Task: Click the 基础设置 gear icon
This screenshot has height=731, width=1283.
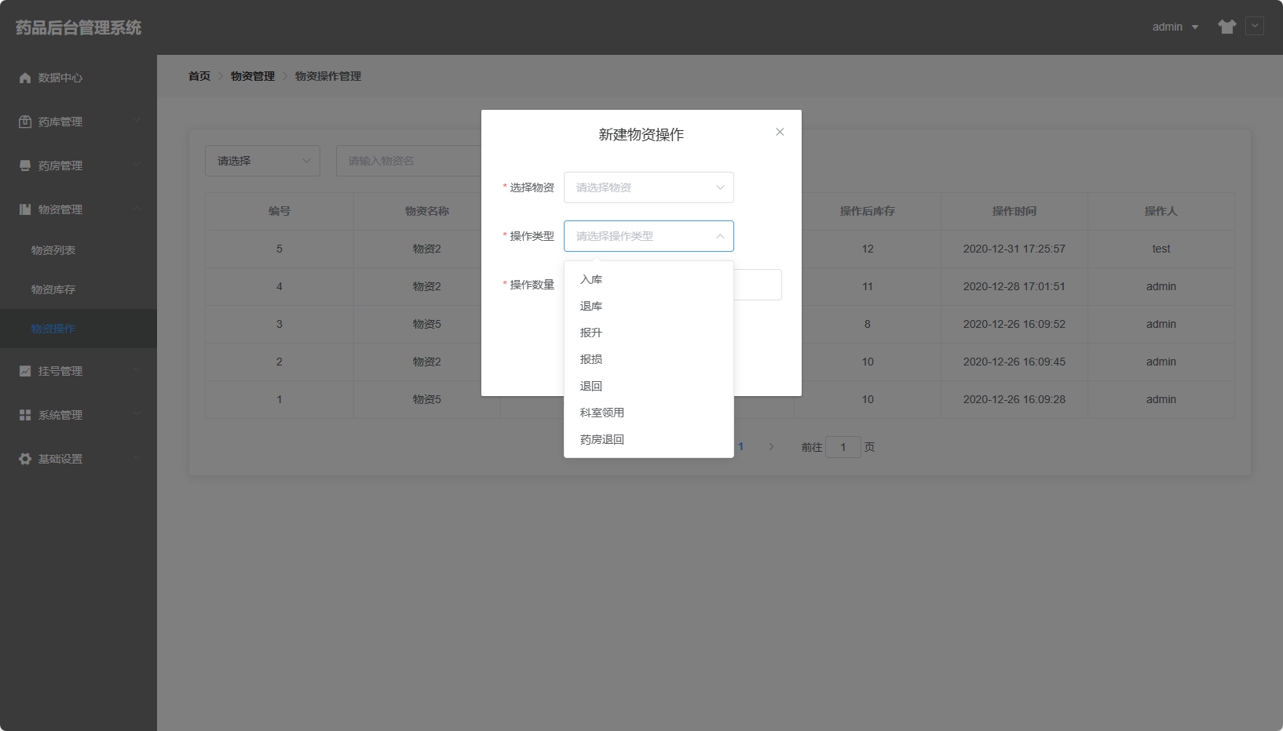Action: click(x=25, y=459)
